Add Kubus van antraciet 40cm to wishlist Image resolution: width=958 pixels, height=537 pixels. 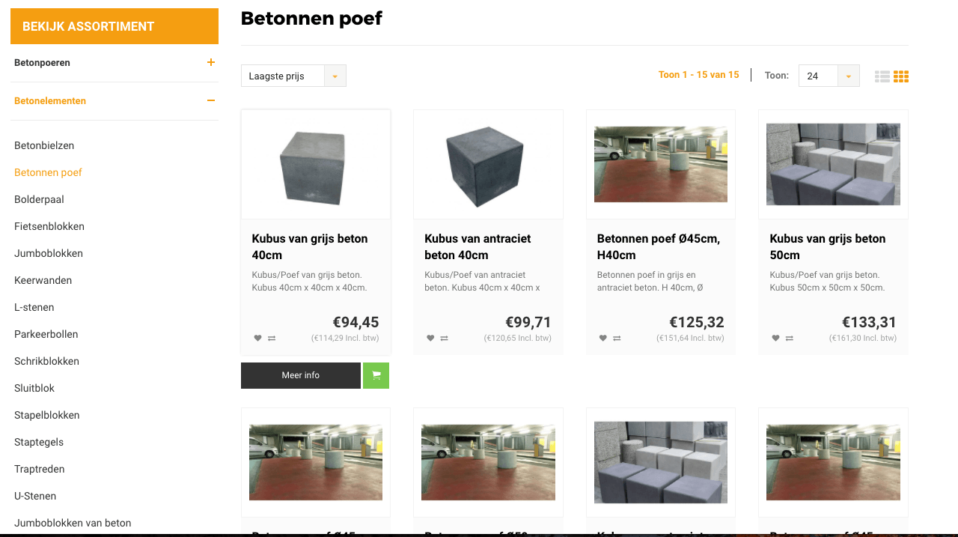pos(430,339)
